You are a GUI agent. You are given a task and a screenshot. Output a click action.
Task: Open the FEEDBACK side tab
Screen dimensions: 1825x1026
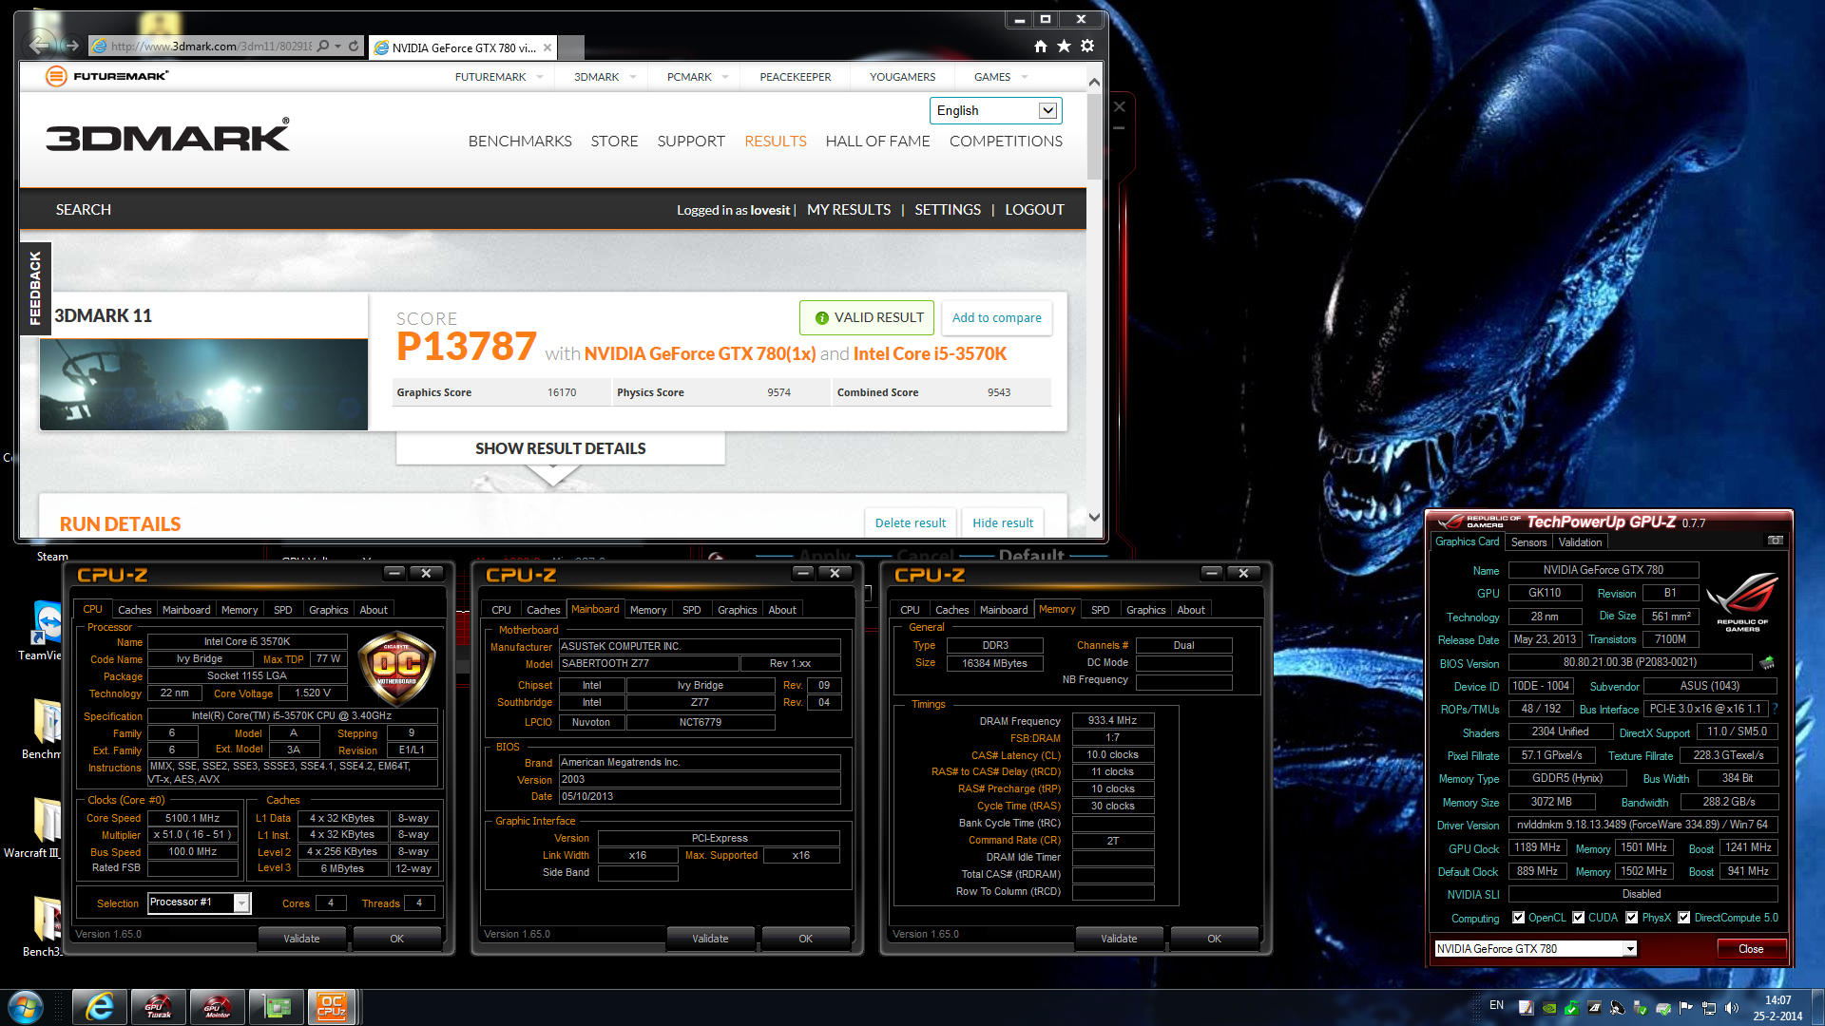35,288
